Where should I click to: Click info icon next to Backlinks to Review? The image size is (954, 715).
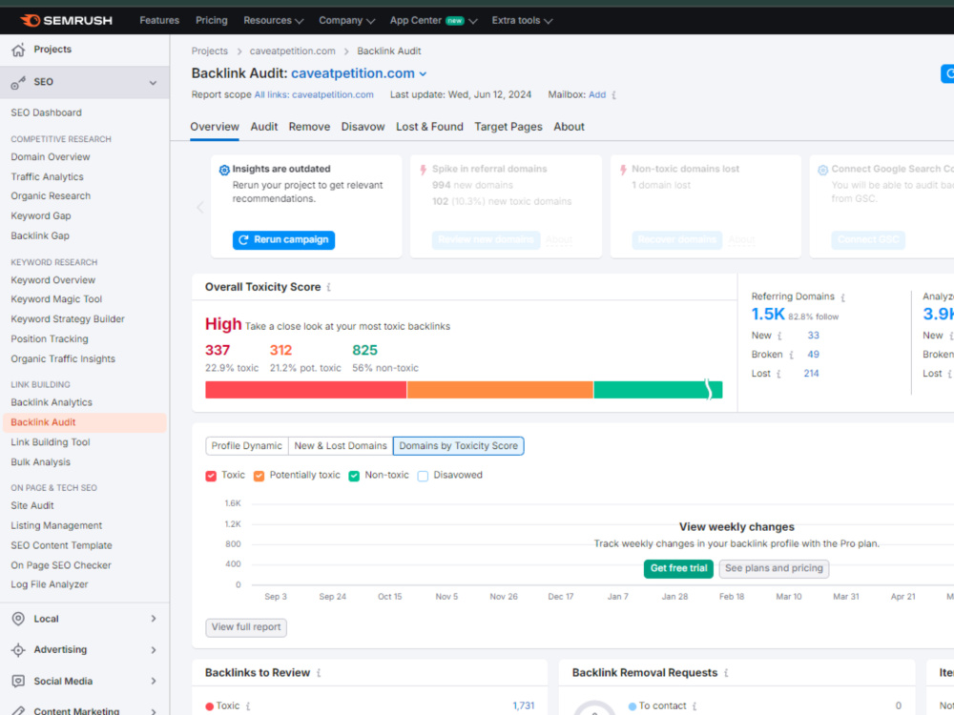(319, 673)
